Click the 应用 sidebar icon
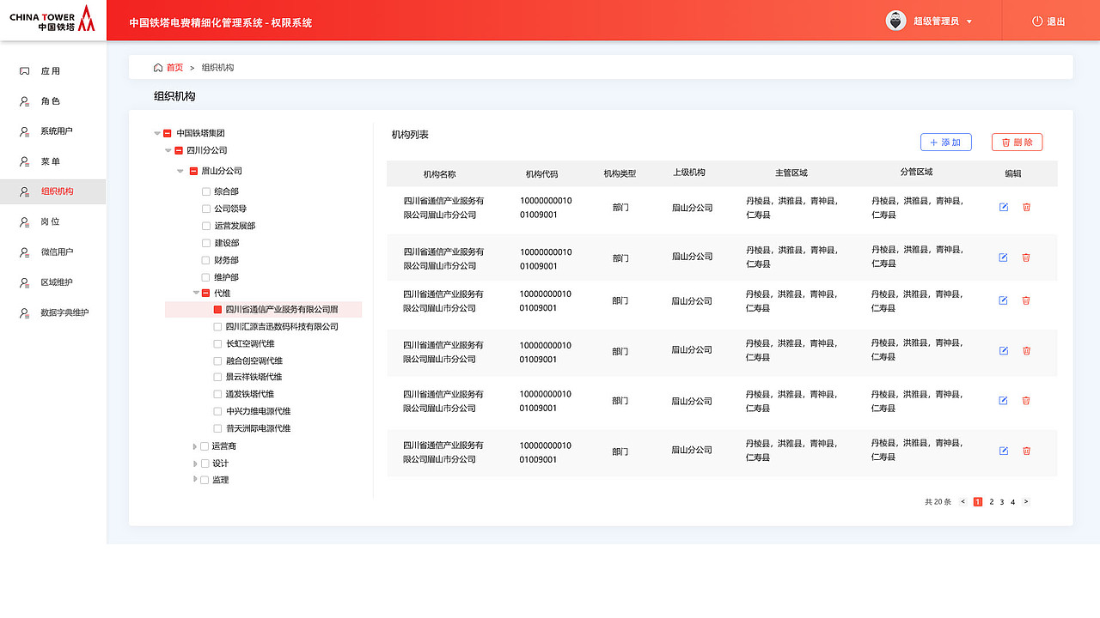The height and width of the screenshot is (618, 1100). 25,71
